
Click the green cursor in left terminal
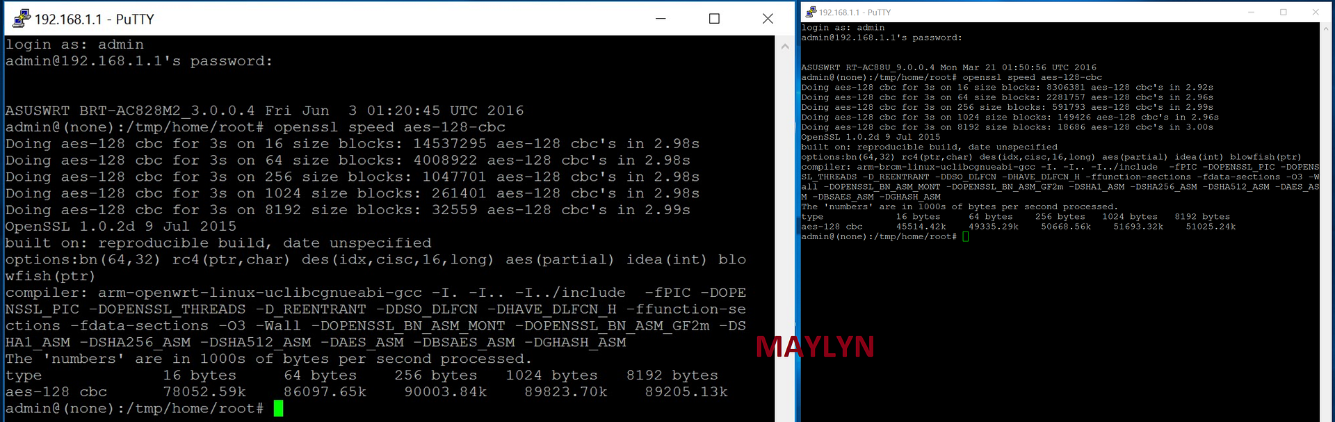click(278, 408)
